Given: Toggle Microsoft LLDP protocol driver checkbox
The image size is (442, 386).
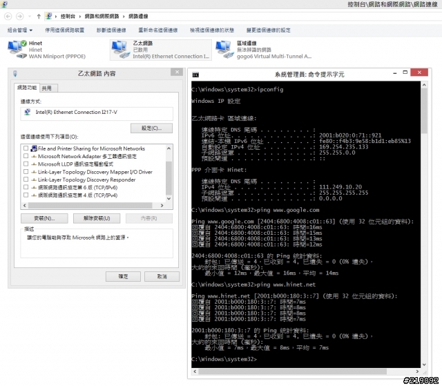Looking at the screenshot, I should (26, 164).
